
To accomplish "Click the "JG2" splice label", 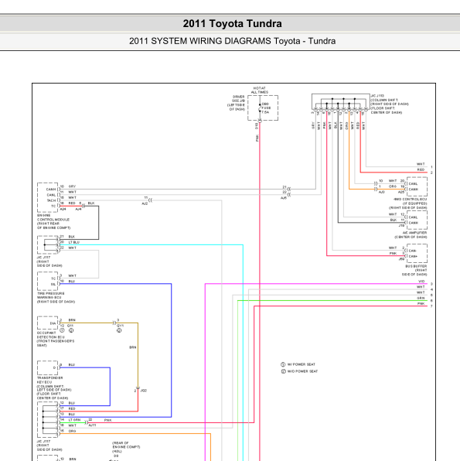I will coord(144,391).
